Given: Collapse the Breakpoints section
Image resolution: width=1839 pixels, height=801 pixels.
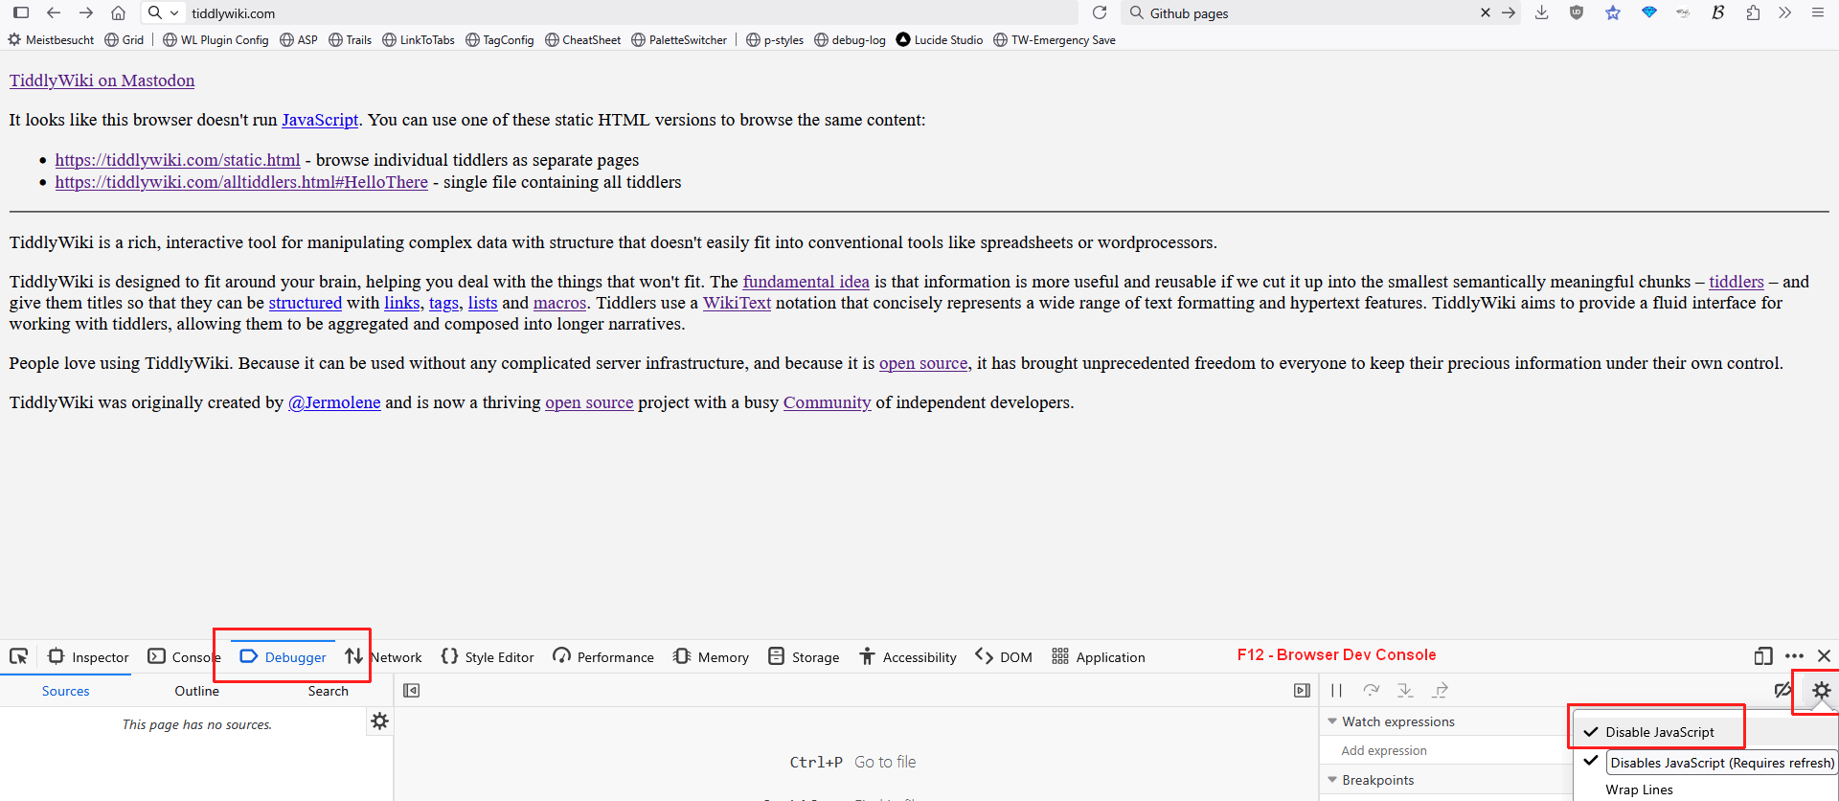Looking at the screenshot, I should 1332,780.
